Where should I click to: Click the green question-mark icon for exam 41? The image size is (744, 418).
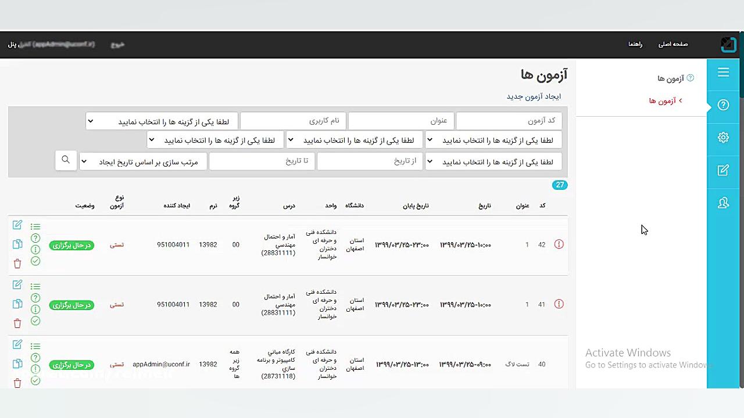tap(35, 298)
